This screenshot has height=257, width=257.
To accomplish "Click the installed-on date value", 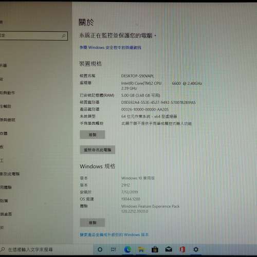I will pos(130,192).
